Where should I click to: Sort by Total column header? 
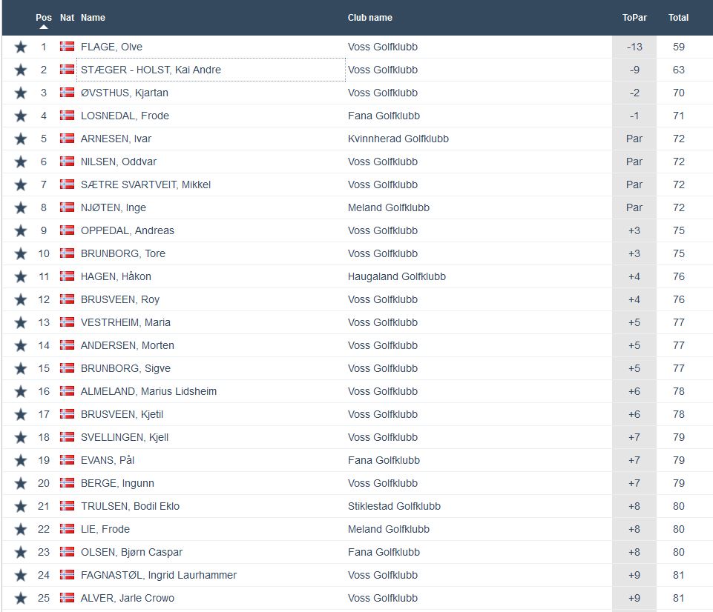[x=678, y=17]
